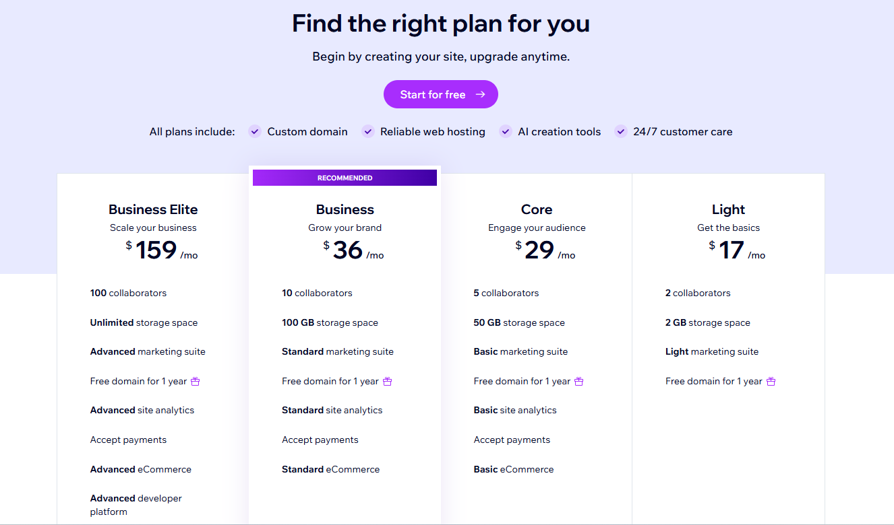Click Unlimited storage space feature
The image size is (894, 525).
(x=144, y=323)
